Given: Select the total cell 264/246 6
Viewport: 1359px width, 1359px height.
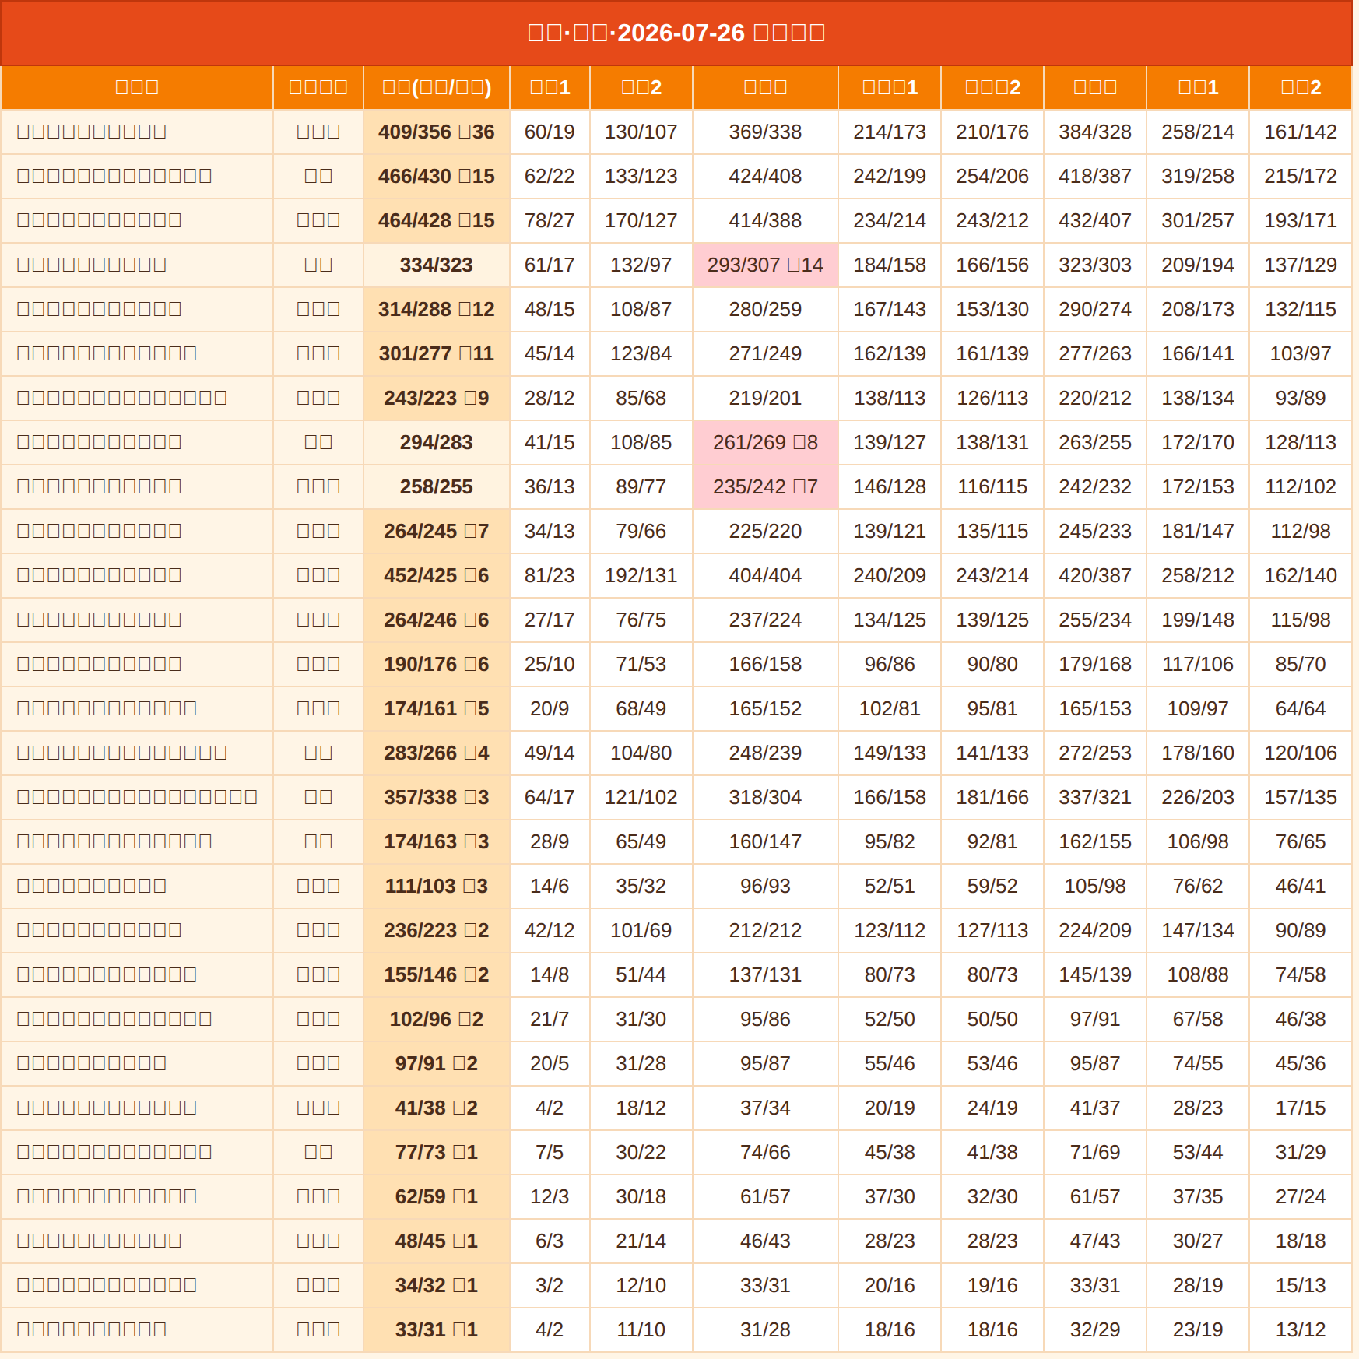Looking at the screenshot, I should tap(437, 620).
